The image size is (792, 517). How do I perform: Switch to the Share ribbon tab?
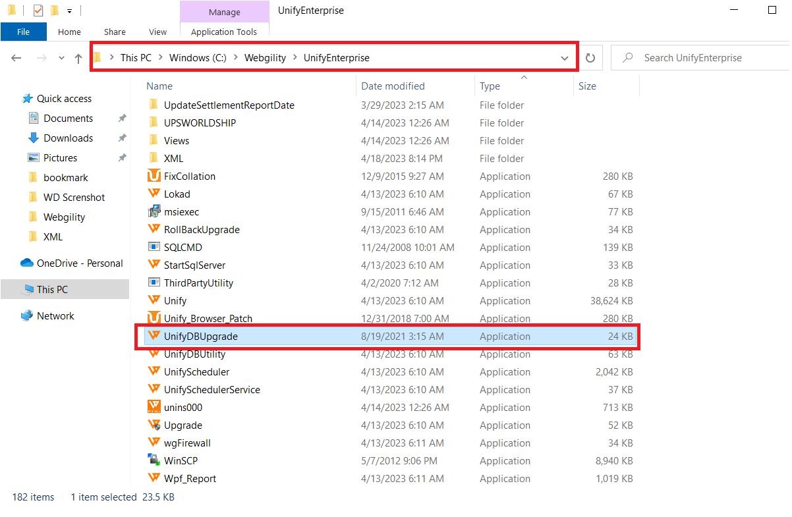click(115, 32)
